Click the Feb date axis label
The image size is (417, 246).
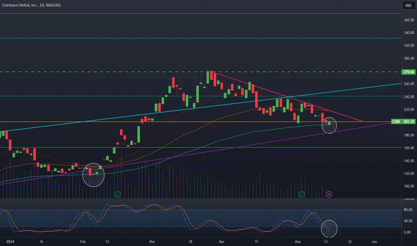(83, 242)
